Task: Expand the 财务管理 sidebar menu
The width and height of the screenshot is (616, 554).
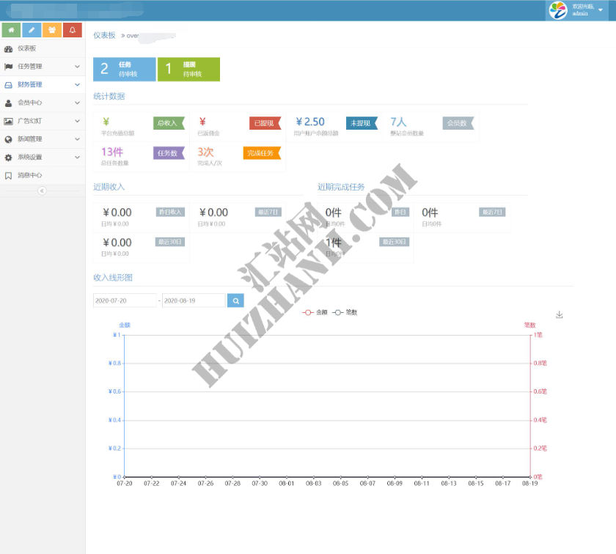Action: [43, 84]
